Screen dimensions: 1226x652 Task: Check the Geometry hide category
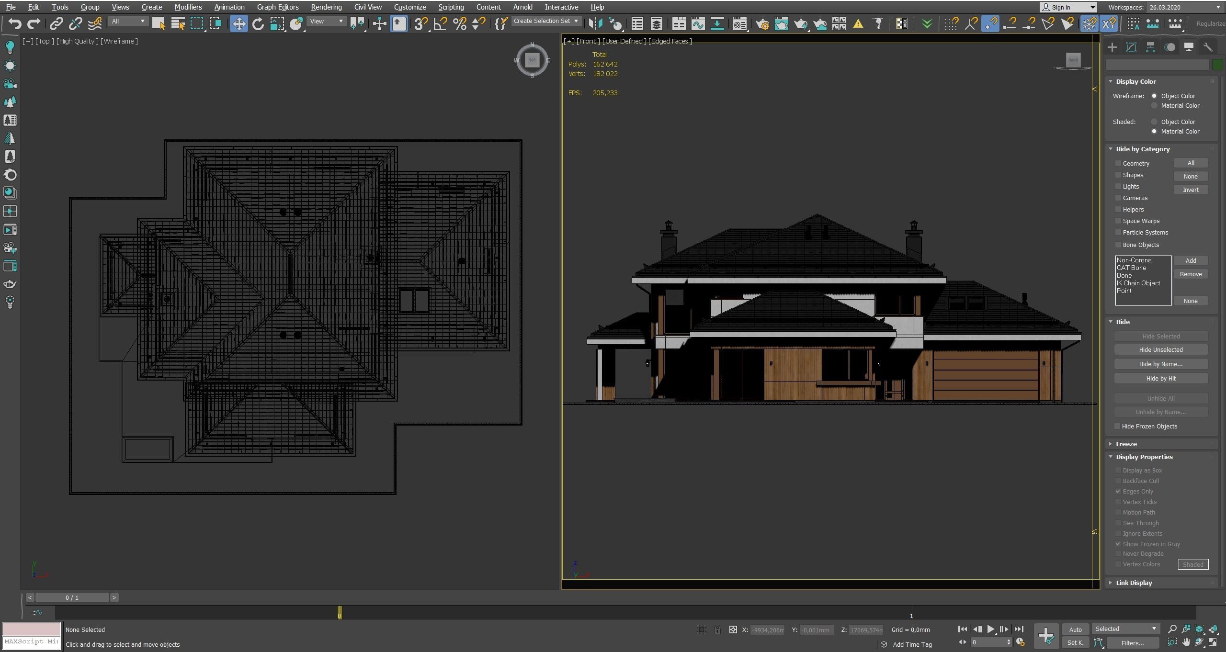(1118, 163)
